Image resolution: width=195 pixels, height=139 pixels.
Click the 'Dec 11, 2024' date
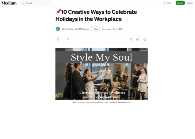coord(118,29)
